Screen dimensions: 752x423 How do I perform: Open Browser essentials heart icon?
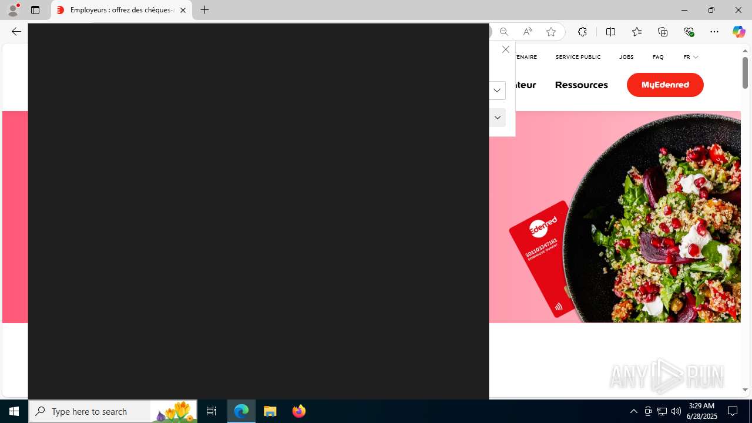[689, 32]
